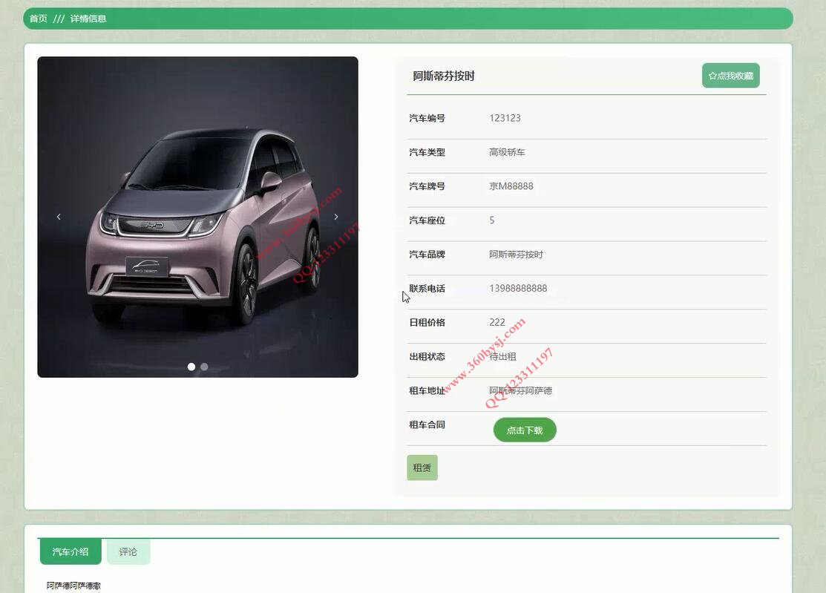Click the 日租价格 label

(427, 322)
